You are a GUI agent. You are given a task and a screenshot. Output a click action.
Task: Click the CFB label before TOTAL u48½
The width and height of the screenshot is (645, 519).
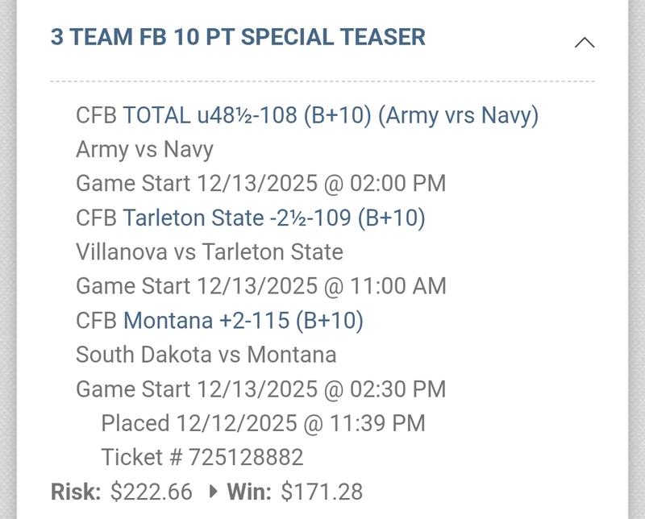click(x=96, y=115)
